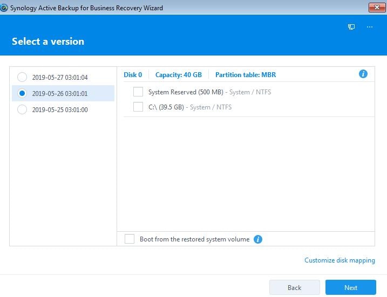Click the Boot from the restored system volume label
Screen dimensions: 387x297
pyautogui.click(x=194, y=239)
